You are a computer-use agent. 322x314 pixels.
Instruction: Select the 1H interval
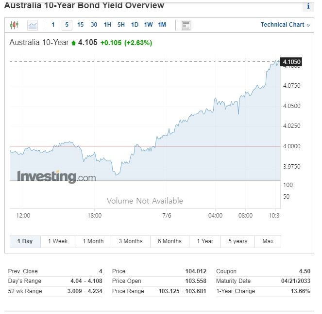107,25
